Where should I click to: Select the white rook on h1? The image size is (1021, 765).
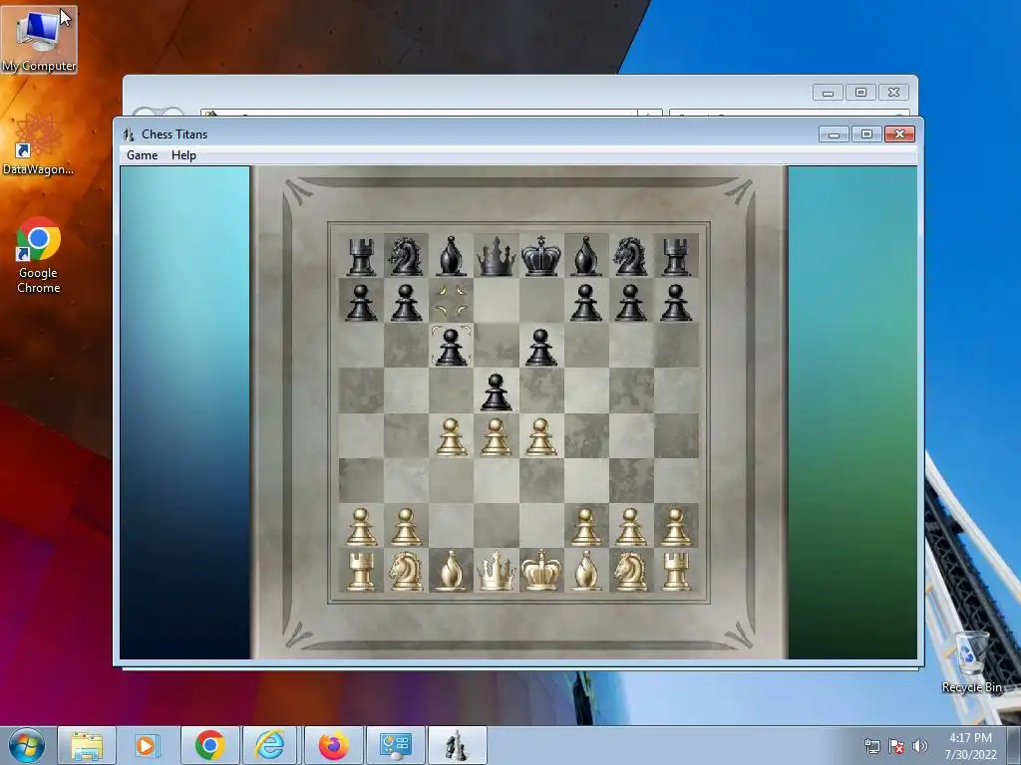click(x=676, y=571)
